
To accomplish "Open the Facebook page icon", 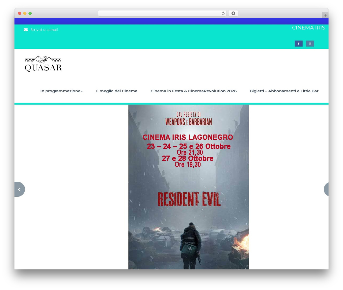I will 299,44.
